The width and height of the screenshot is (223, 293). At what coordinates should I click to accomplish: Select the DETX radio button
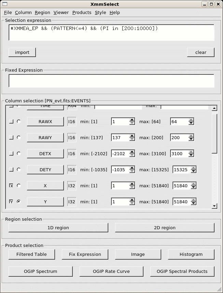coord(19,153)
